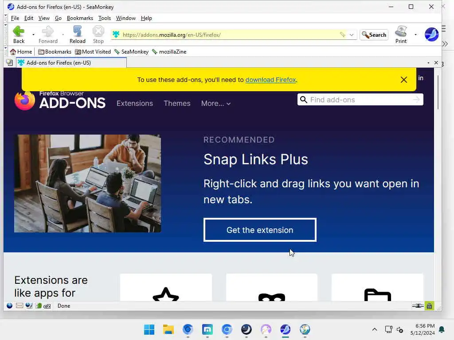Follow the download Firefox link
Image resolution: width=454 pixels, height=340 pixels.
[x=270, y=80]
